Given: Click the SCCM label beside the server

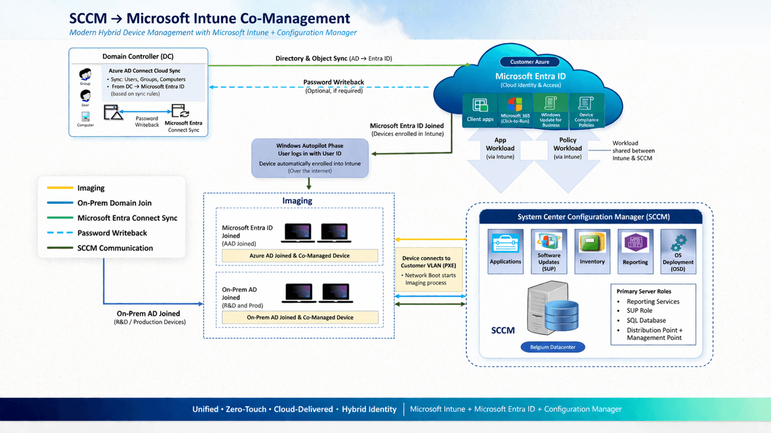Looking at the screenshot, I should 503,331.
